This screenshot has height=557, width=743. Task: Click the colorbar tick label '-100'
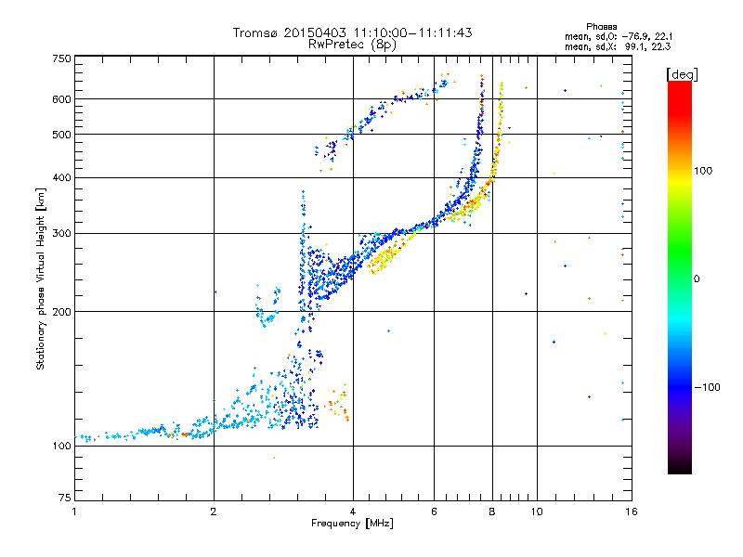point(707,387)
